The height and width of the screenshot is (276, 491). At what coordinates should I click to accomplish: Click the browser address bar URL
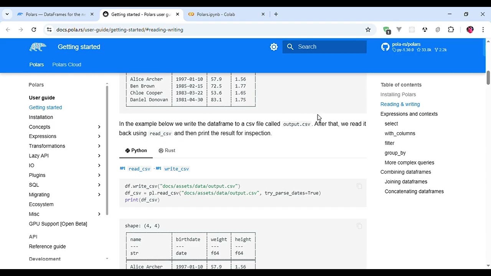tap(120, 30)
